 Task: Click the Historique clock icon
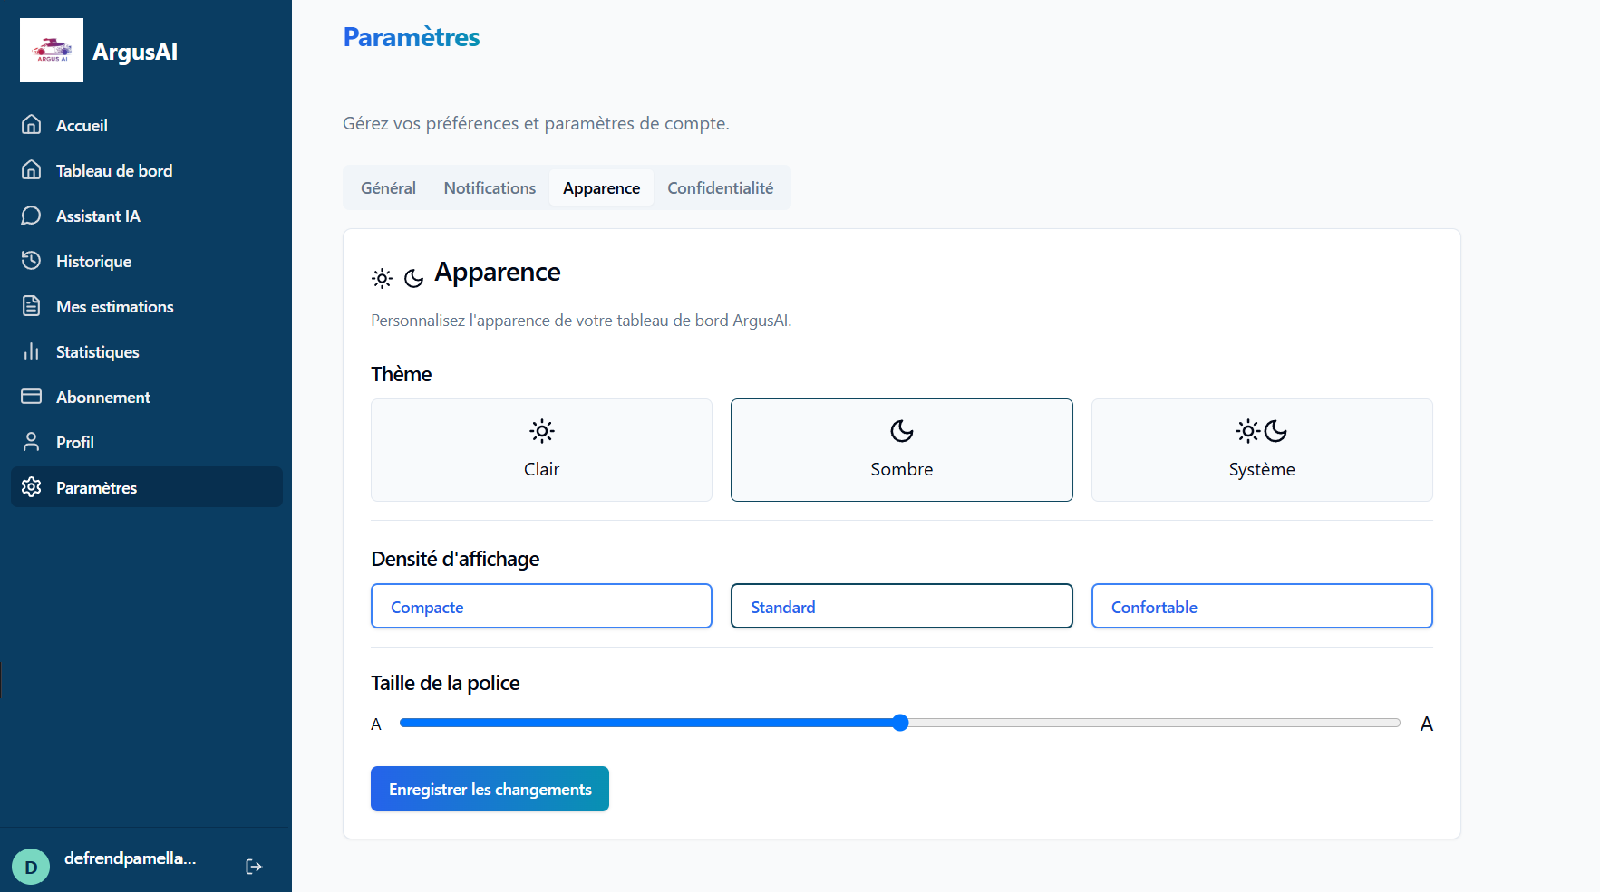[x=32, y=260]
